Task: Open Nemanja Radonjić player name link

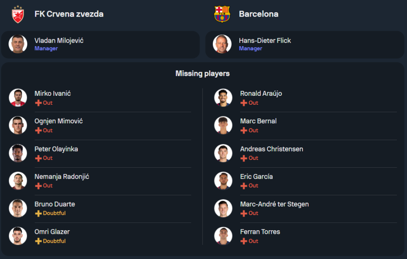Action: (62, 177)
